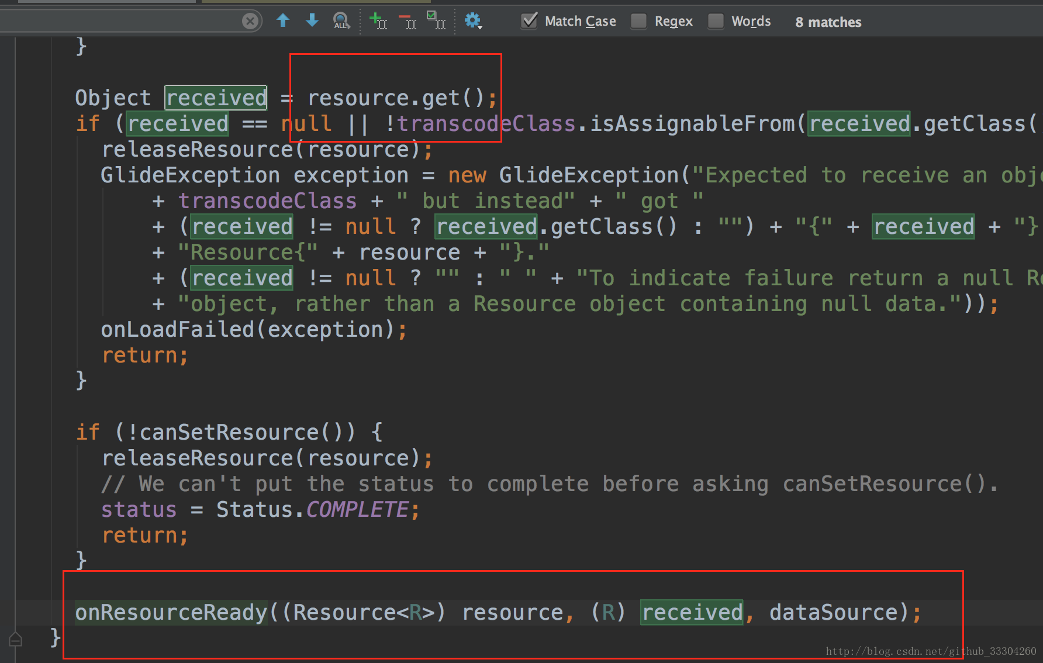The height and width of the screenshot is (663, 1043).
Task: Enable the Regex checkbox
Action: pos(639,21)
